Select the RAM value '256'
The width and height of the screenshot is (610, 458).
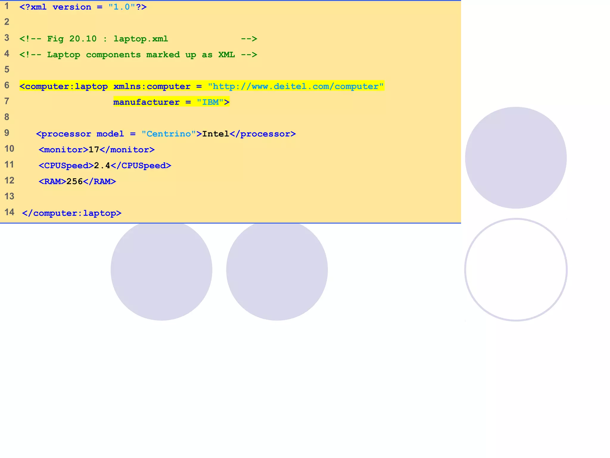75,182
